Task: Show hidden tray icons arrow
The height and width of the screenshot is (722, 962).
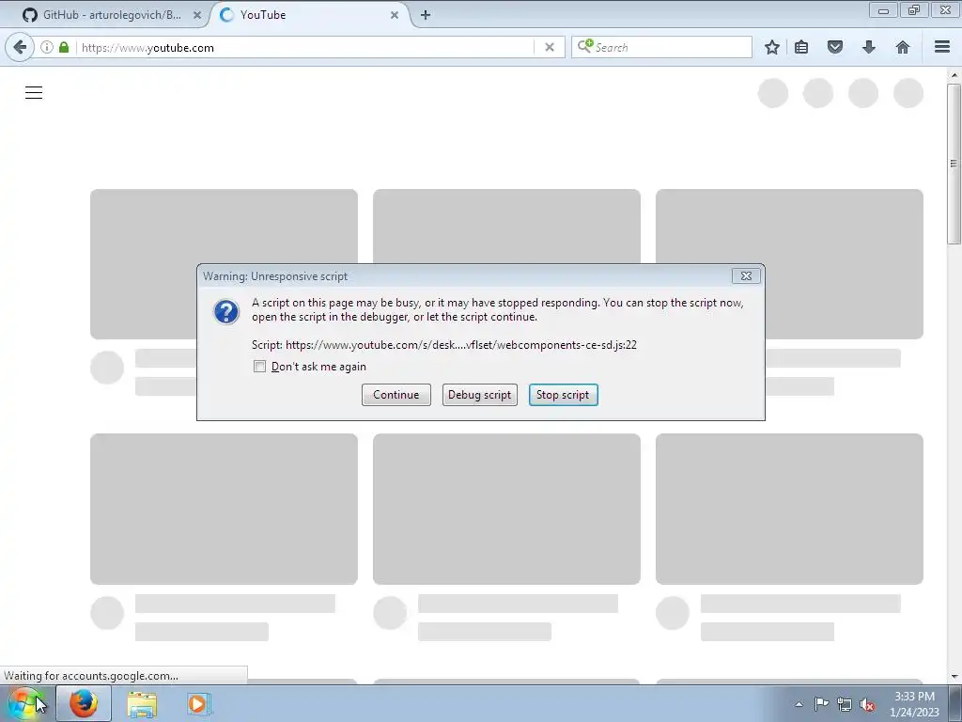Action: click(x=799, y=704)
